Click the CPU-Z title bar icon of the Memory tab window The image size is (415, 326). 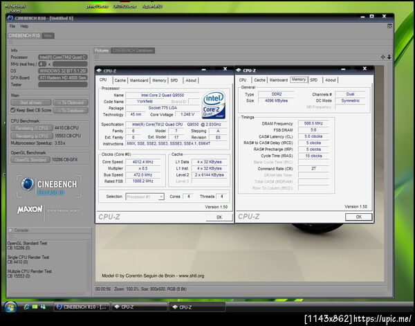239,71
